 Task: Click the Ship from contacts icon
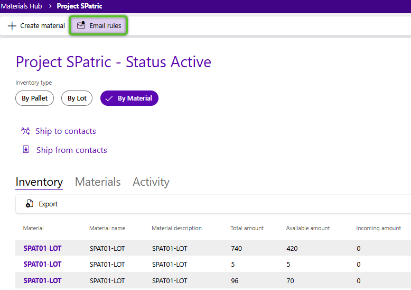[x=26, y=150]
